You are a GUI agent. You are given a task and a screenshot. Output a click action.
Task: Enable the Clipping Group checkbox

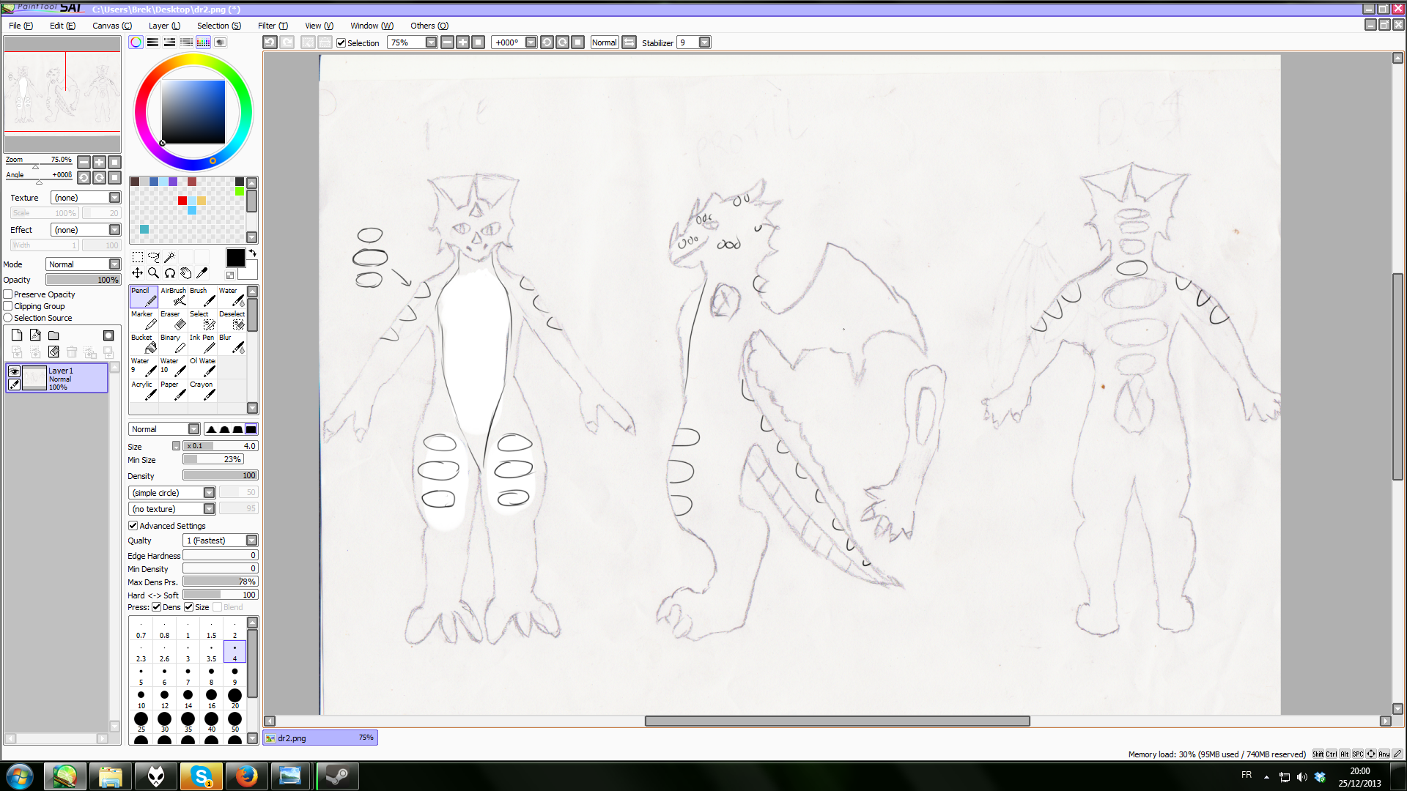8,306
